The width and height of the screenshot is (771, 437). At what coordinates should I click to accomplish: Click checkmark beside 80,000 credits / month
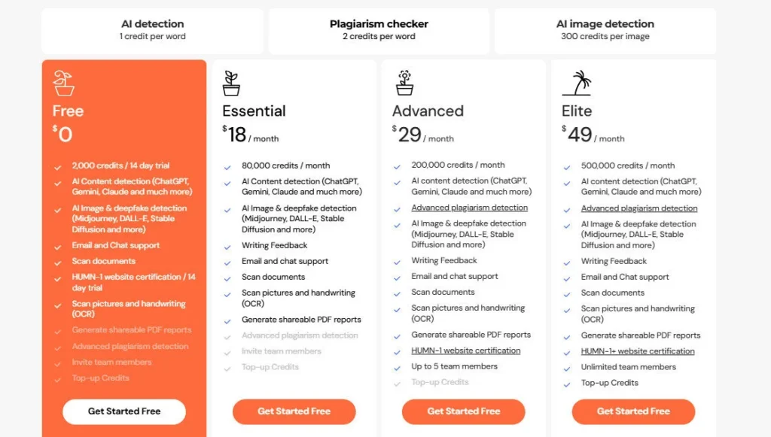point(227,166)
